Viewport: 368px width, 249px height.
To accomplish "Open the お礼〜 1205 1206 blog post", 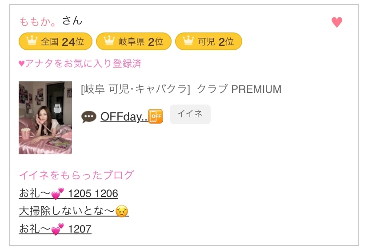I will [68, 194].
